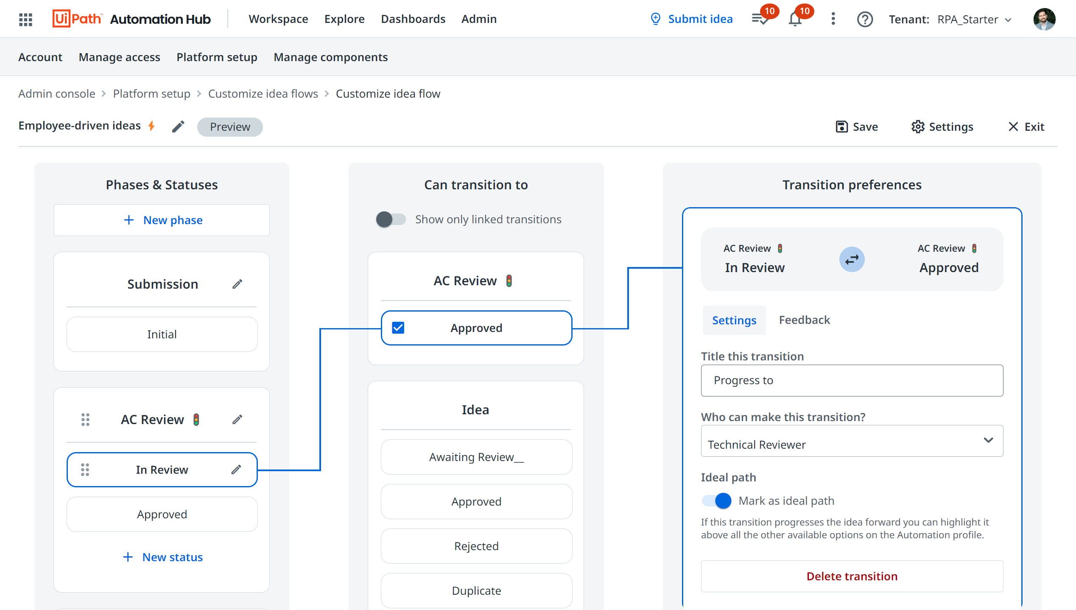This screenshot has height=610, width=1076.
Task: Switch to the Feedback tab
Action: click(x=805, y=319)
